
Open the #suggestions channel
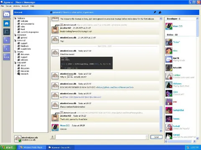pos(24,49)
